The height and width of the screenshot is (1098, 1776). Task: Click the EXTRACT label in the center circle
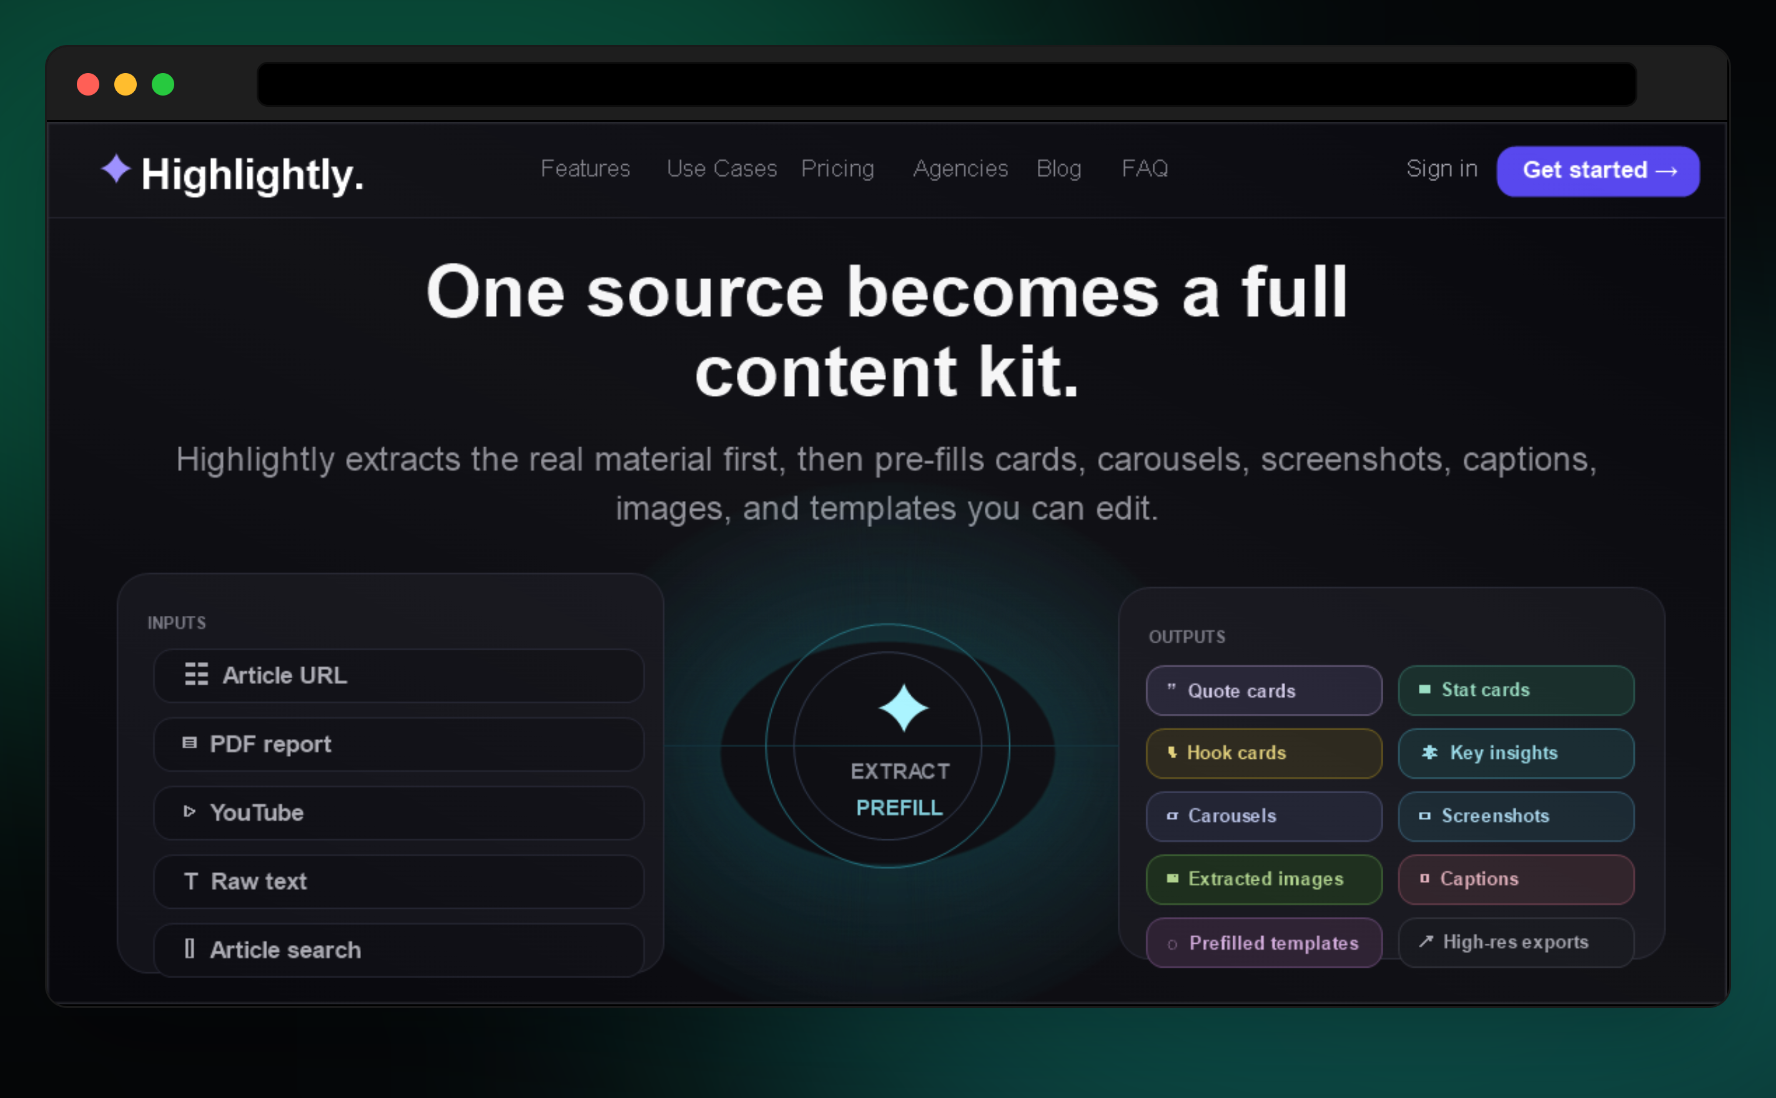tap(900, 771)
